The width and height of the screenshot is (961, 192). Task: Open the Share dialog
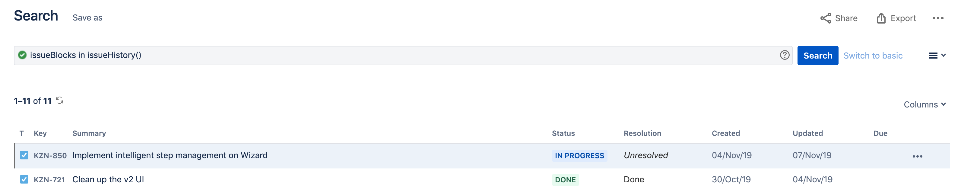839,18
